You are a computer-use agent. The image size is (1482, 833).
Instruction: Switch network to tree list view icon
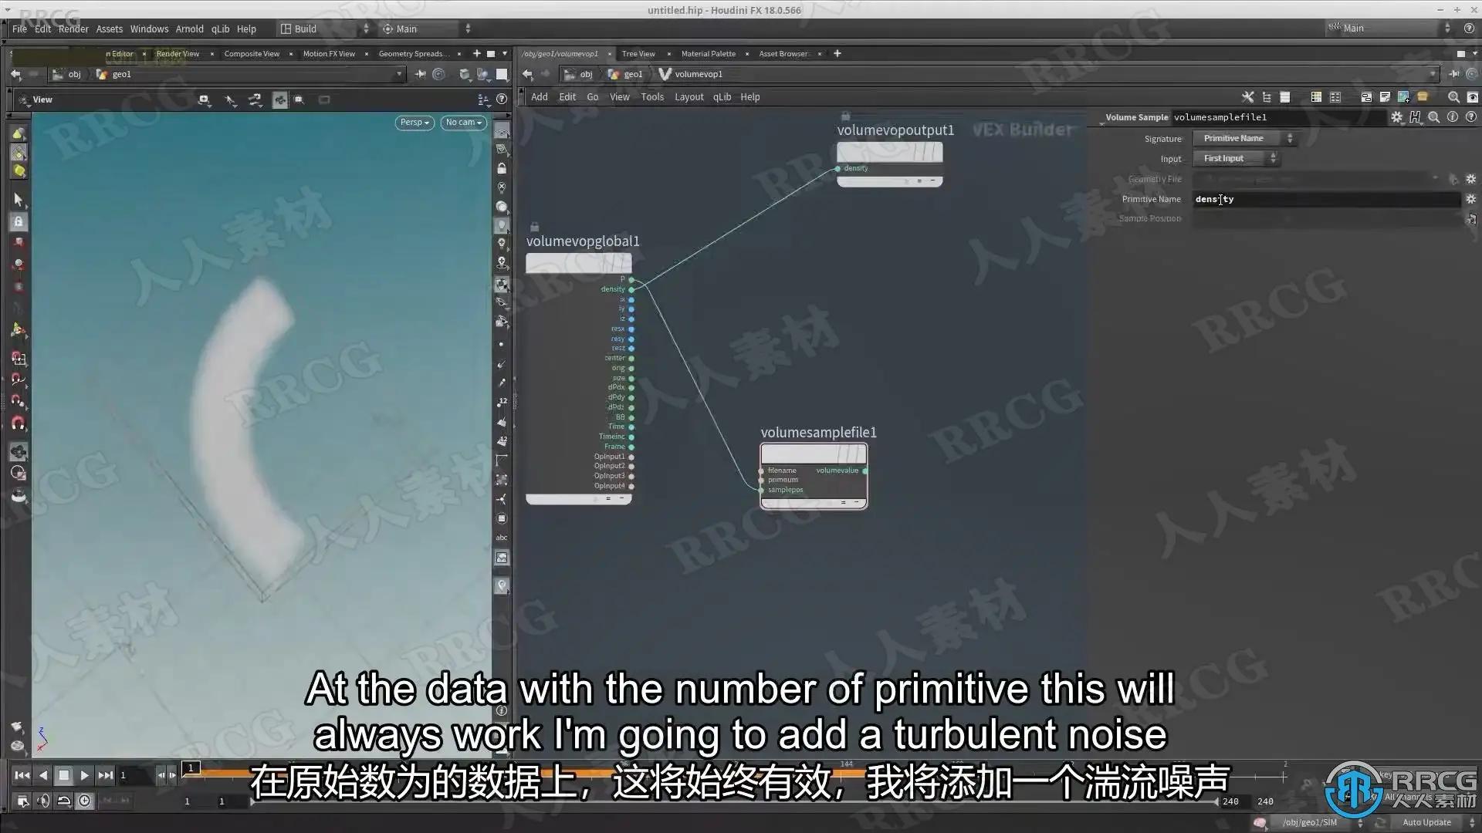1267,97
